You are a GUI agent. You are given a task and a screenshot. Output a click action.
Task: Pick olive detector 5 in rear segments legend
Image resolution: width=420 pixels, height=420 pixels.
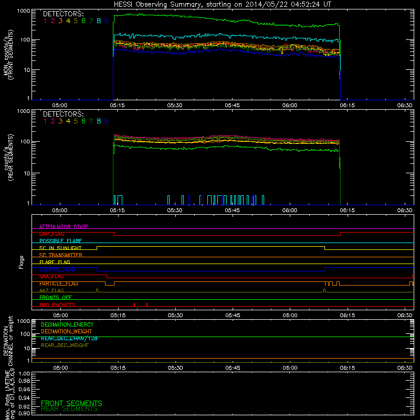[x=76, y=121]
